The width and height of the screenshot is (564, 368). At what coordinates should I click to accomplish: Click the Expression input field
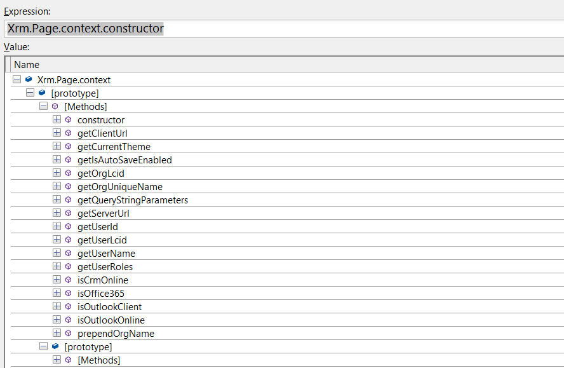(x=318, y=29)
